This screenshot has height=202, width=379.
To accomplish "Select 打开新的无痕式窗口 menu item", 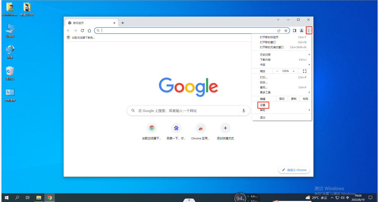I will click(x=281, y=47).
